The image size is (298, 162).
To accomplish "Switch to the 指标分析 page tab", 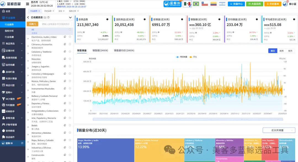I will point(72,11).
